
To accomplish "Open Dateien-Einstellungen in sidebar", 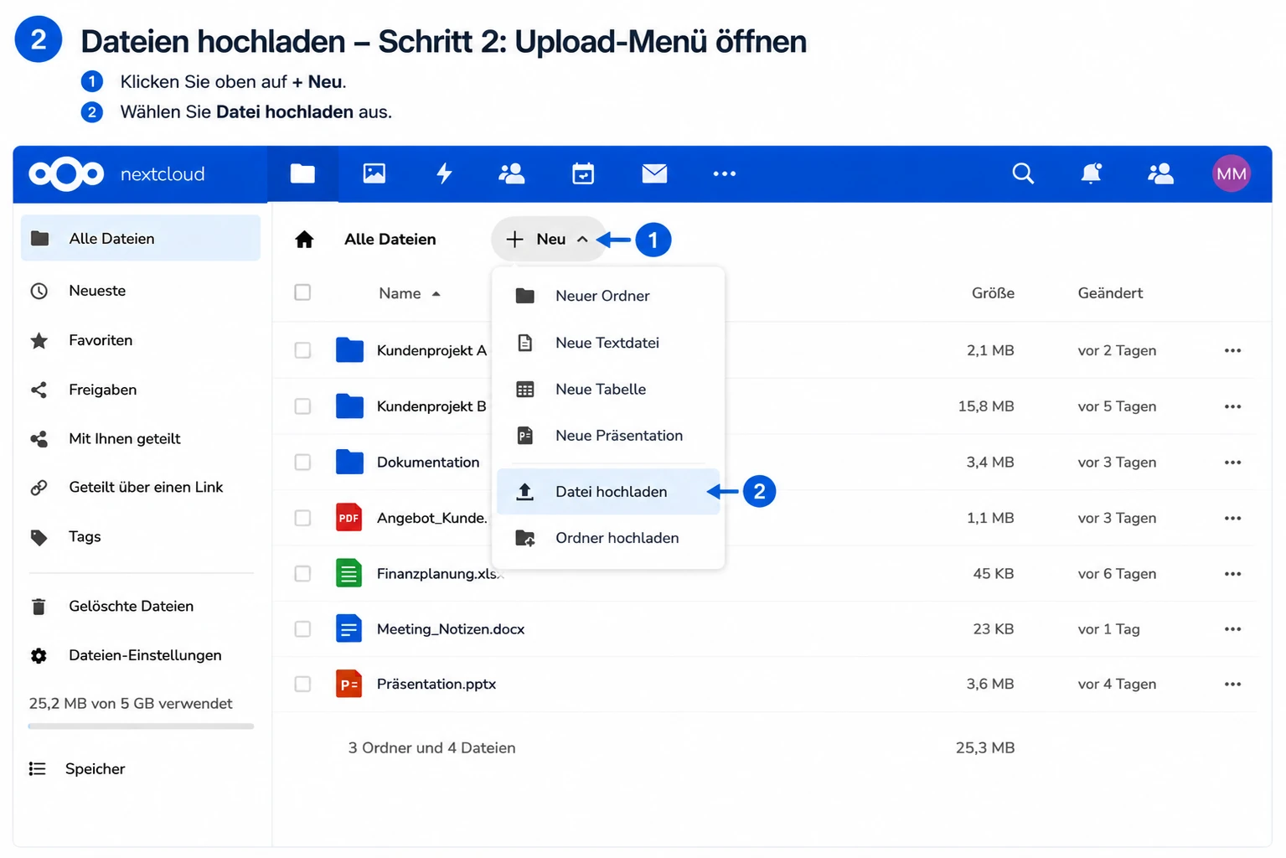I will [141, 656].
